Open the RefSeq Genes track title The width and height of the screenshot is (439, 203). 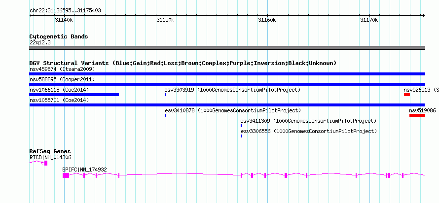pyautogui.click(x=50, y=152)
